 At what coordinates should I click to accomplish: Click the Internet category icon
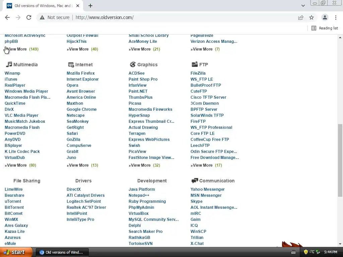click(71, 65)
